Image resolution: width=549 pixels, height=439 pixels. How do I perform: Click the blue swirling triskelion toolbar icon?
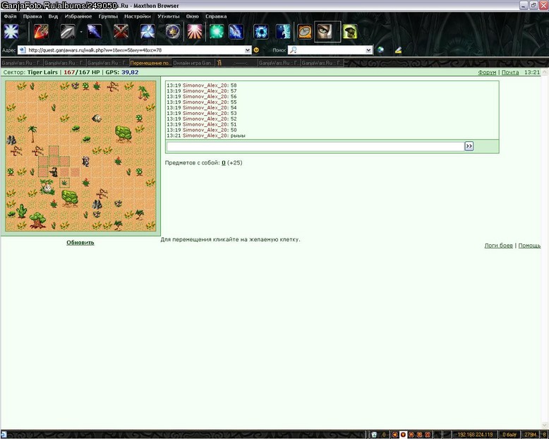147,32
